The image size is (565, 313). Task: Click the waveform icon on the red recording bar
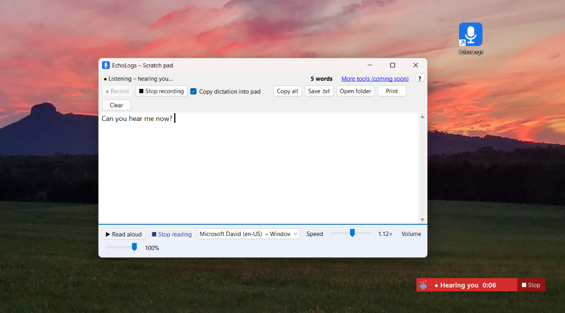point(423,285)
